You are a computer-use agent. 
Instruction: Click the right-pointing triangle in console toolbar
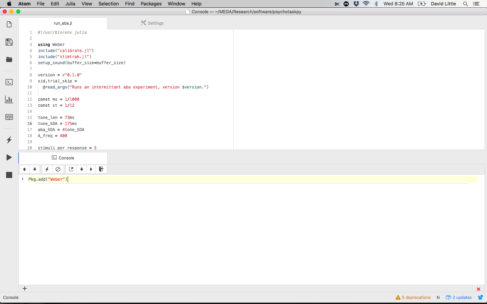point(91,169)
